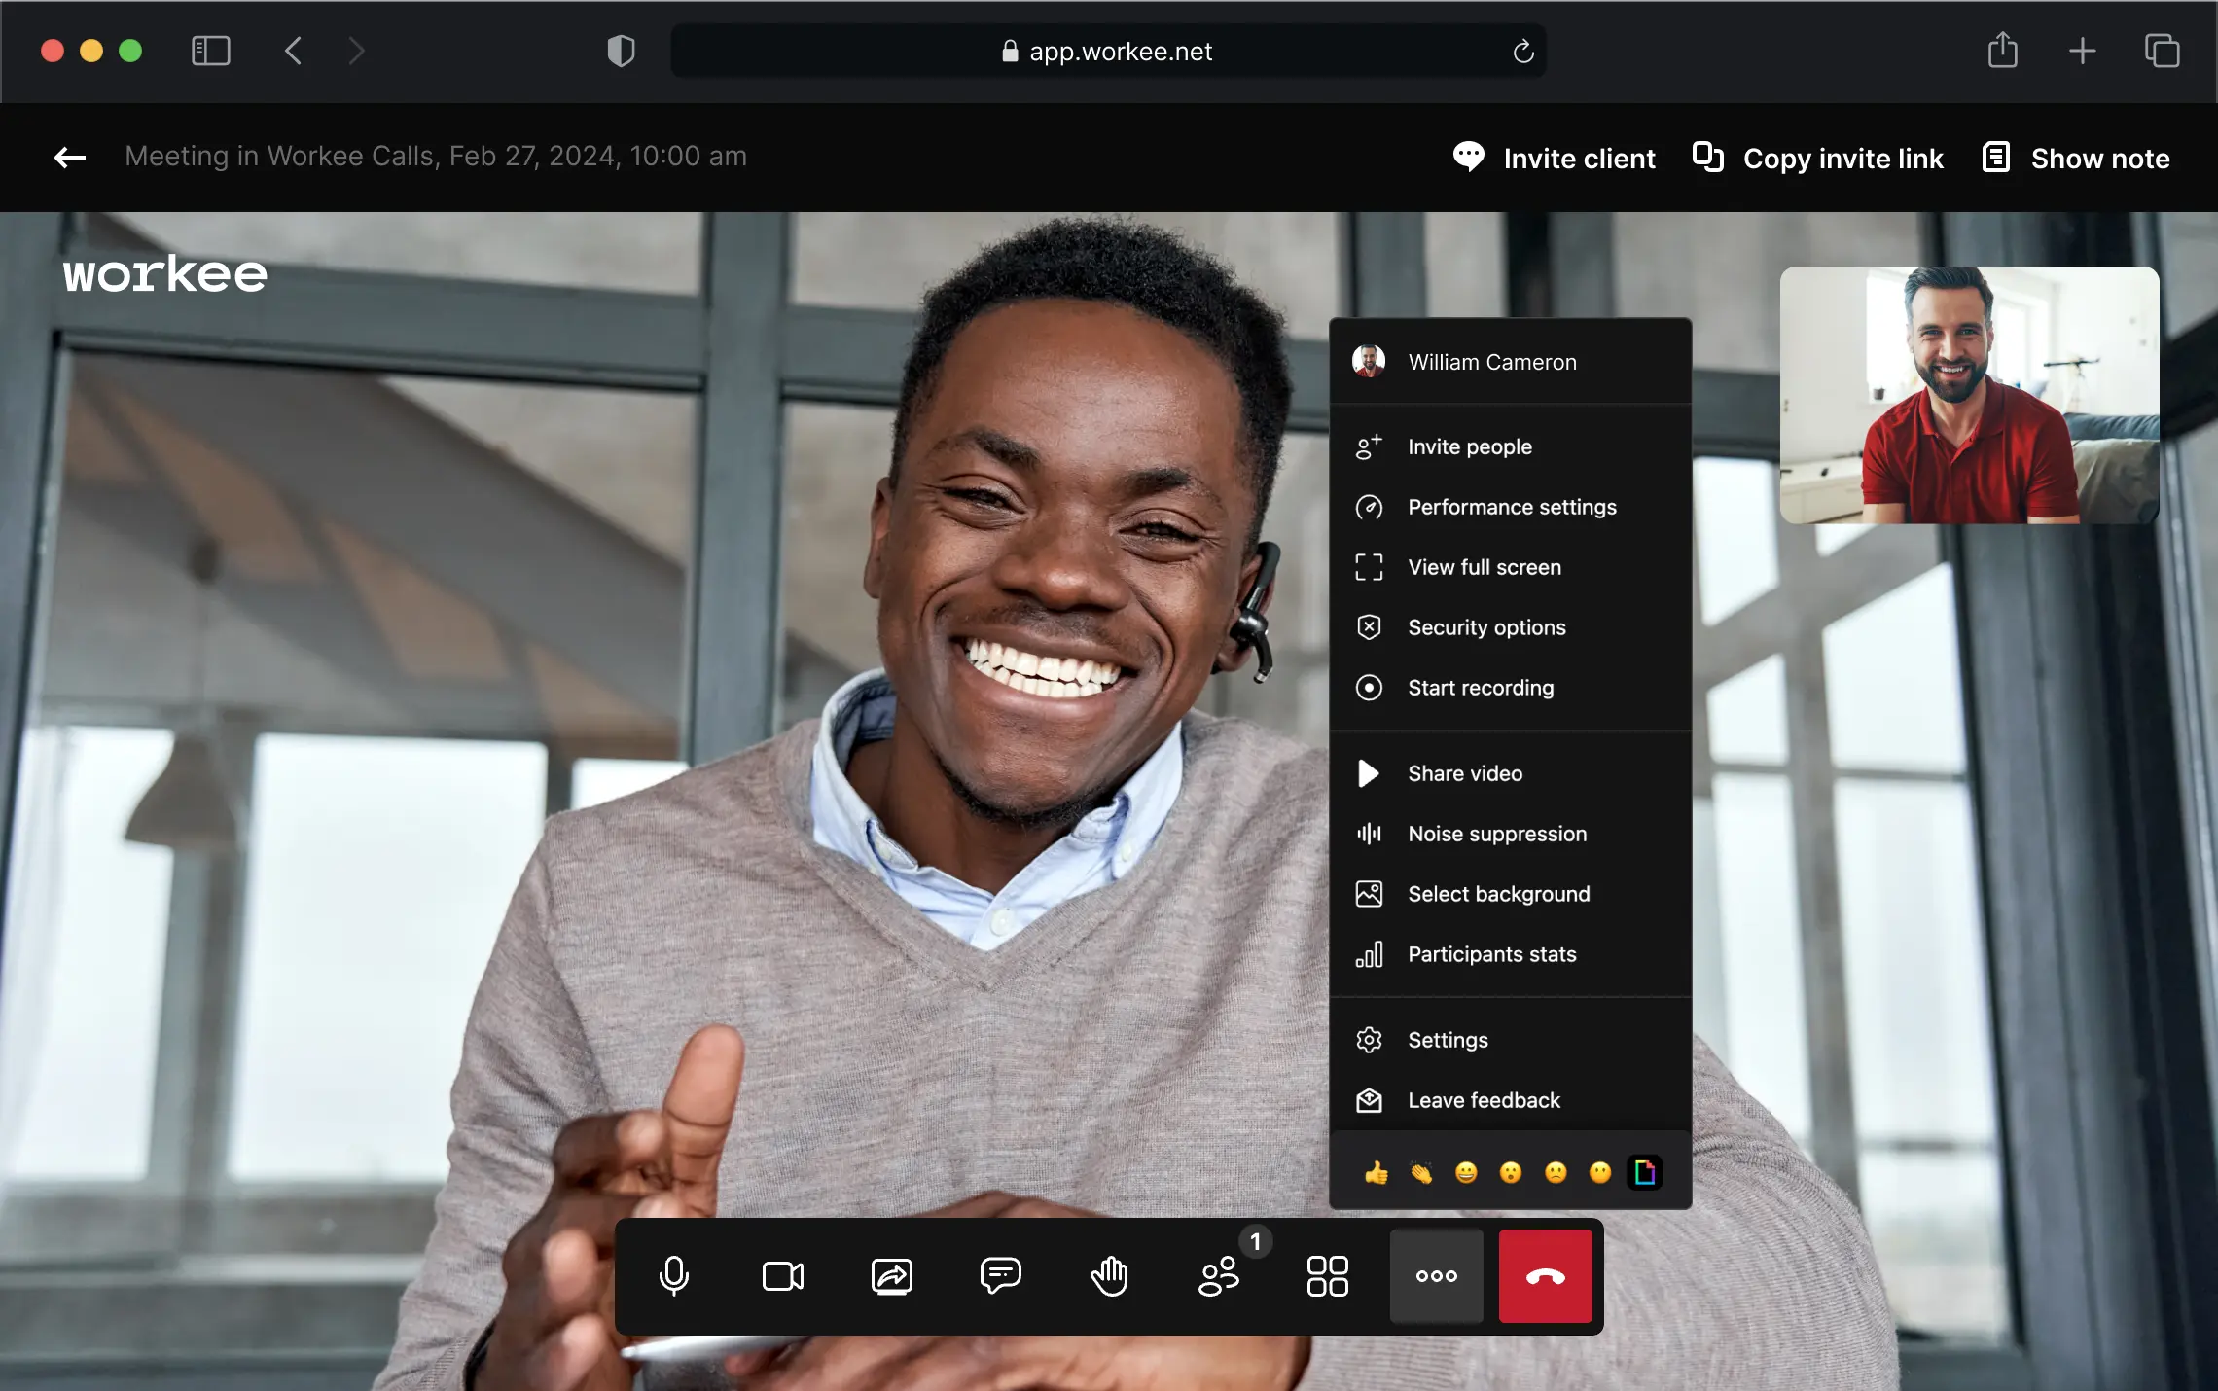Open Security options

[1485, 627]
